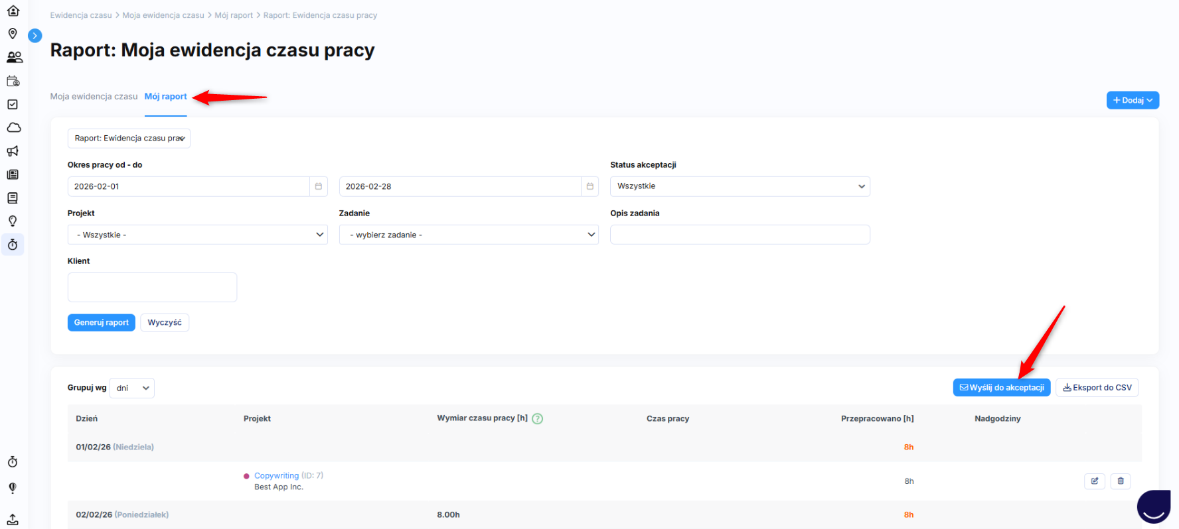
Task: Edit the Copywriting time entry
Action: point(1094,481)
